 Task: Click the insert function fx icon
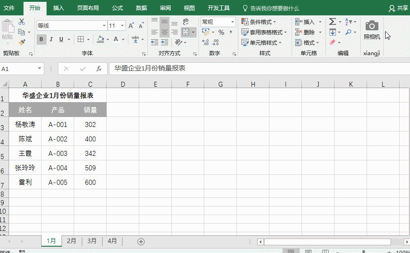tap(99, 69)
